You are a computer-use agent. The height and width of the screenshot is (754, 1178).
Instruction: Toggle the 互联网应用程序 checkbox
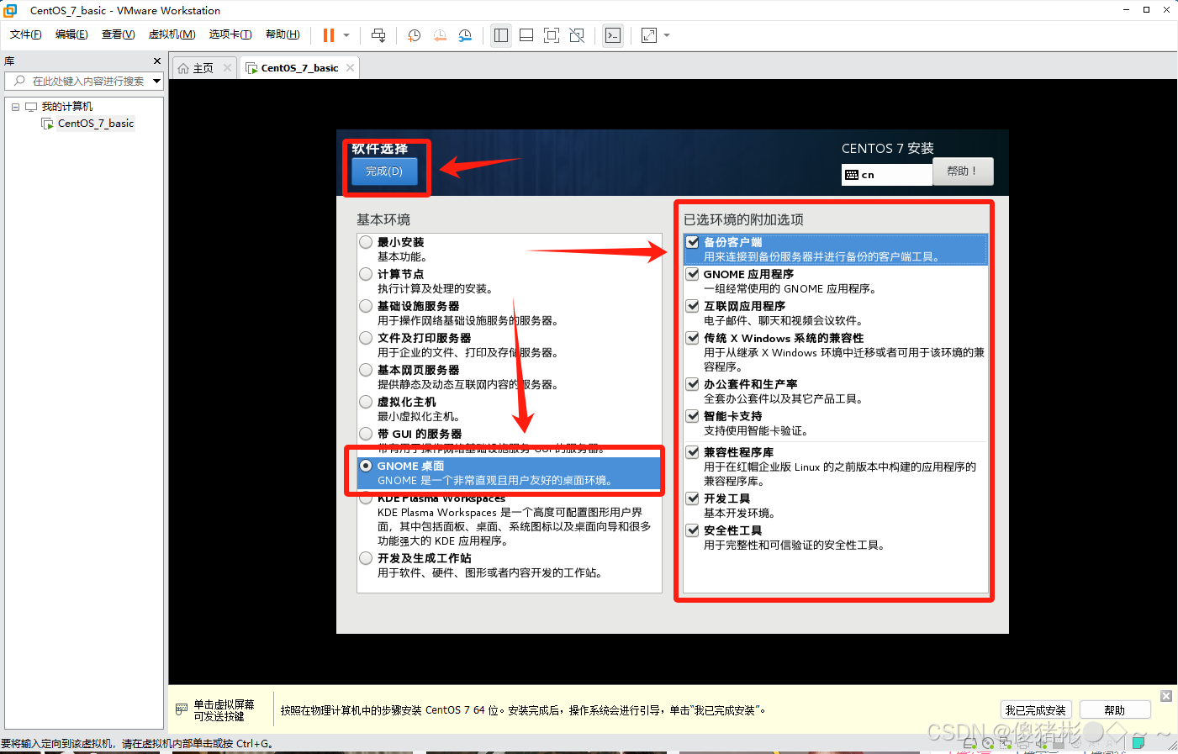point(693,306)
